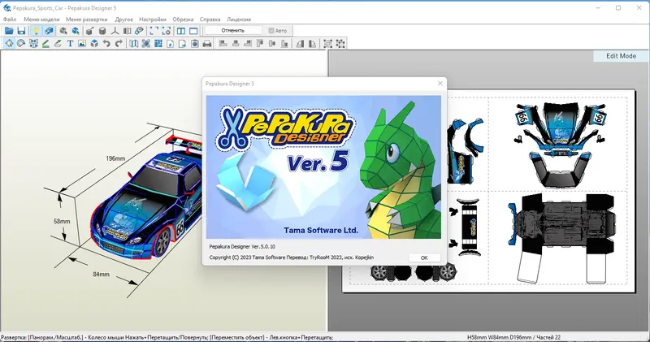Open the Файл menu
650x342 pixels.
pyautogui.click(x=10, y=19)
